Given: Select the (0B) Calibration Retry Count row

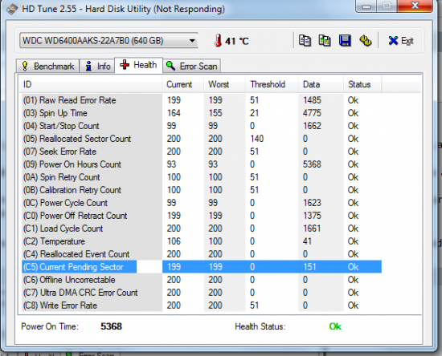Looking at the screenshot, I should (x=202, y=190).
